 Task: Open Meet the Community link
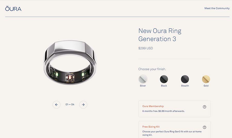click(x=217, y=8)
